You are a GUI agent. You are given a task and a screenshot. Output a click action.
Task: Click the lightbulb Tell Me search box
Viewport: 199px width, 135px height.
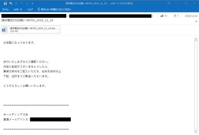[54, 9]
